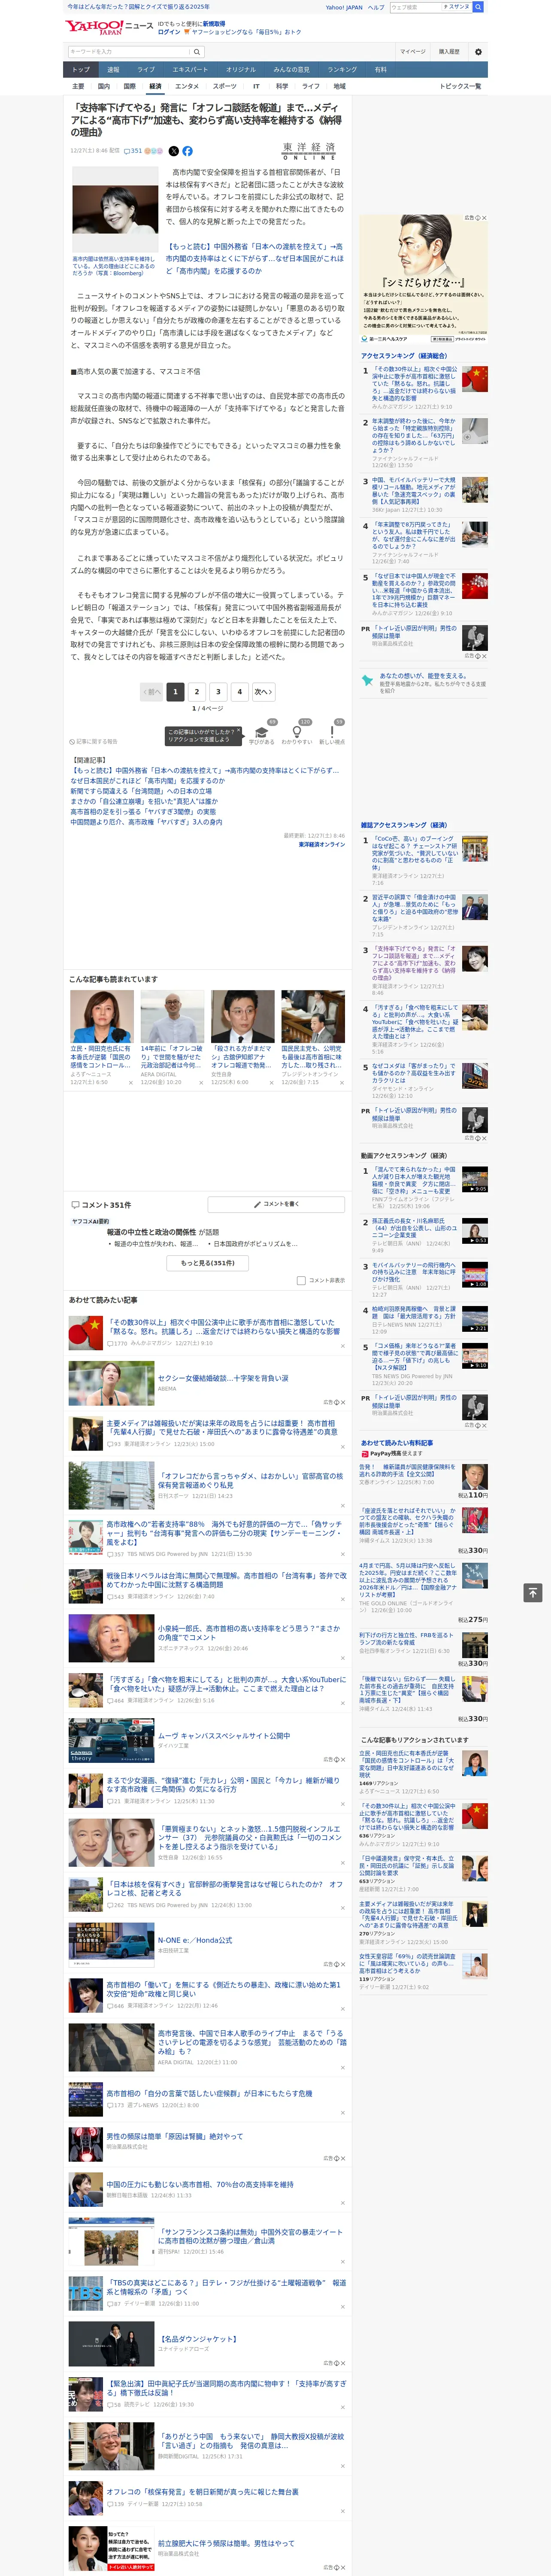Focus the キーワードを入力 search field
The height and width of the screenshot is (2576, 551).
click(x=129, y=52)
